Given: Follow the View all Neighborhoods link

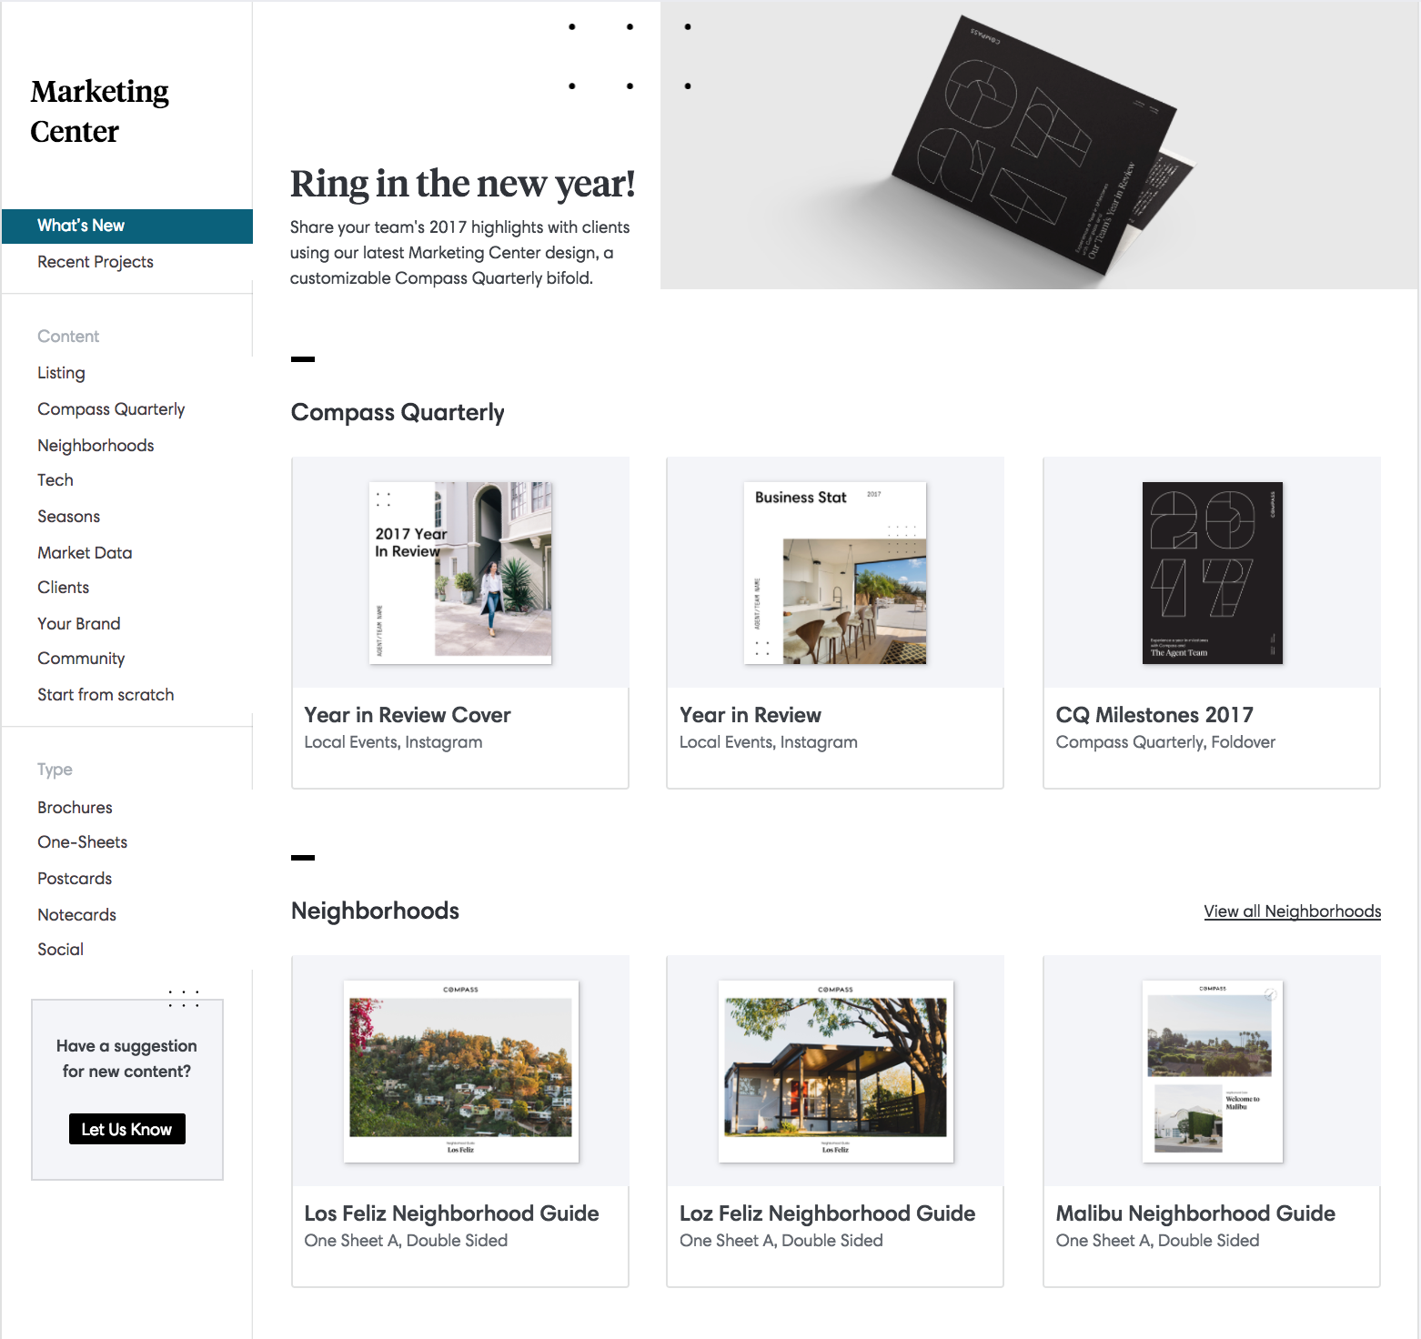Looking at the screenshot, I should point(1292,911).
